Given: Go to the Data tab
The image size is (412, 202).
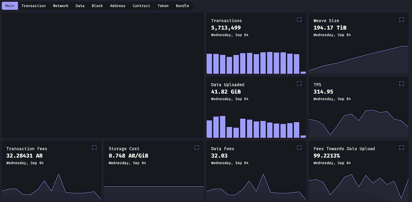Looking at the screenshot, I should [80, 6].
